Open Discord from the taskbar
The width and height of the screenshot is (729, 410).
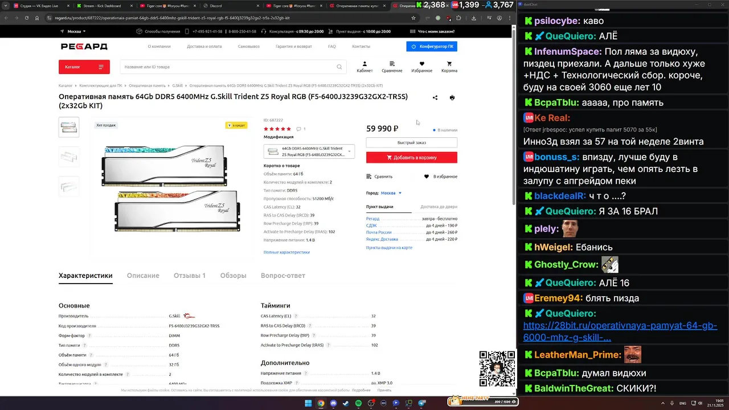coord(333,403)
